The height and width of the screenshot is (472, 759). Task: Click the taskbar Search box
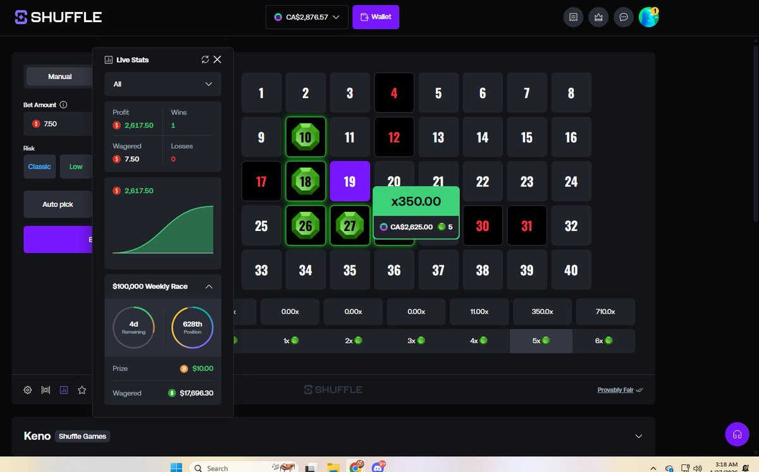(x=244, y=468)
